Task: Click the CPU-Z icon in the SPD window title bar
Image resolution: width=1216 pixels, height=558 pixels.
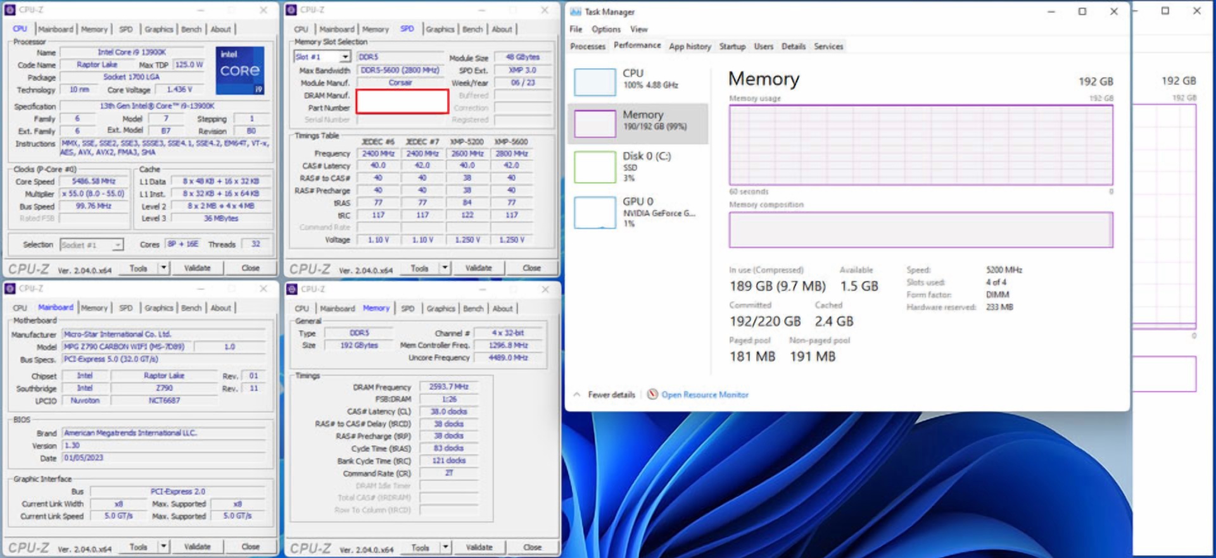Action: pos(291,9)
